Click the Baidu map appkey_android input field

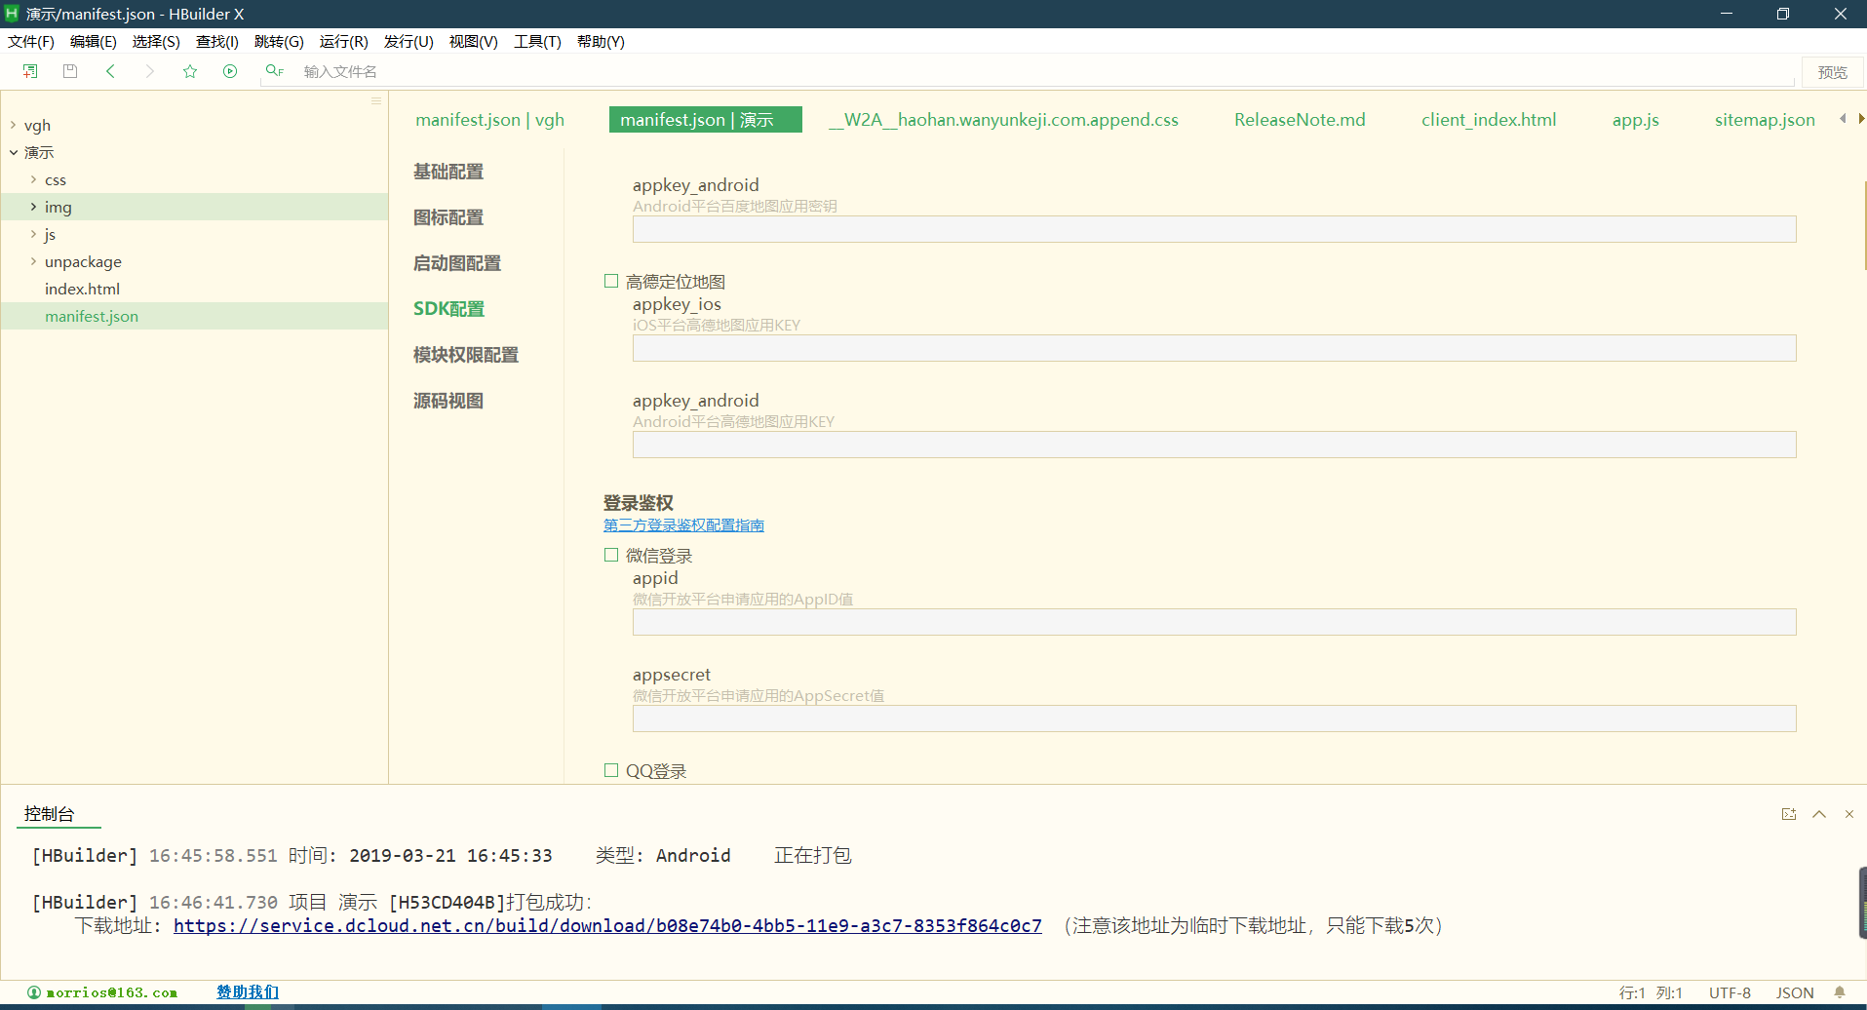[x=1214, y=229]
